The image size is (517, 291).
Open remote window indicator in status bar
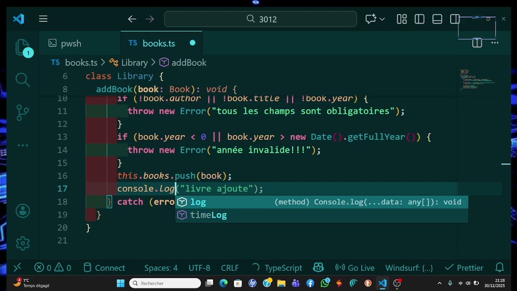click(x=17, y=268)
